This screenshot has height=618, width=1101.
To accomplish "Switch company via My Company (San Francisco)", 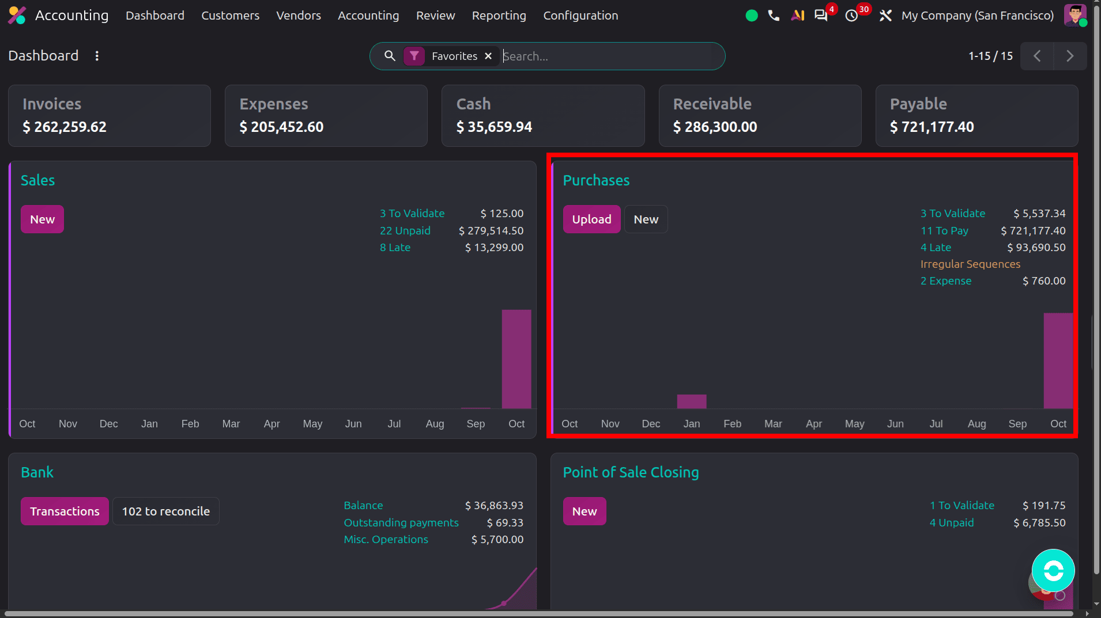I will tap(977, 16).
